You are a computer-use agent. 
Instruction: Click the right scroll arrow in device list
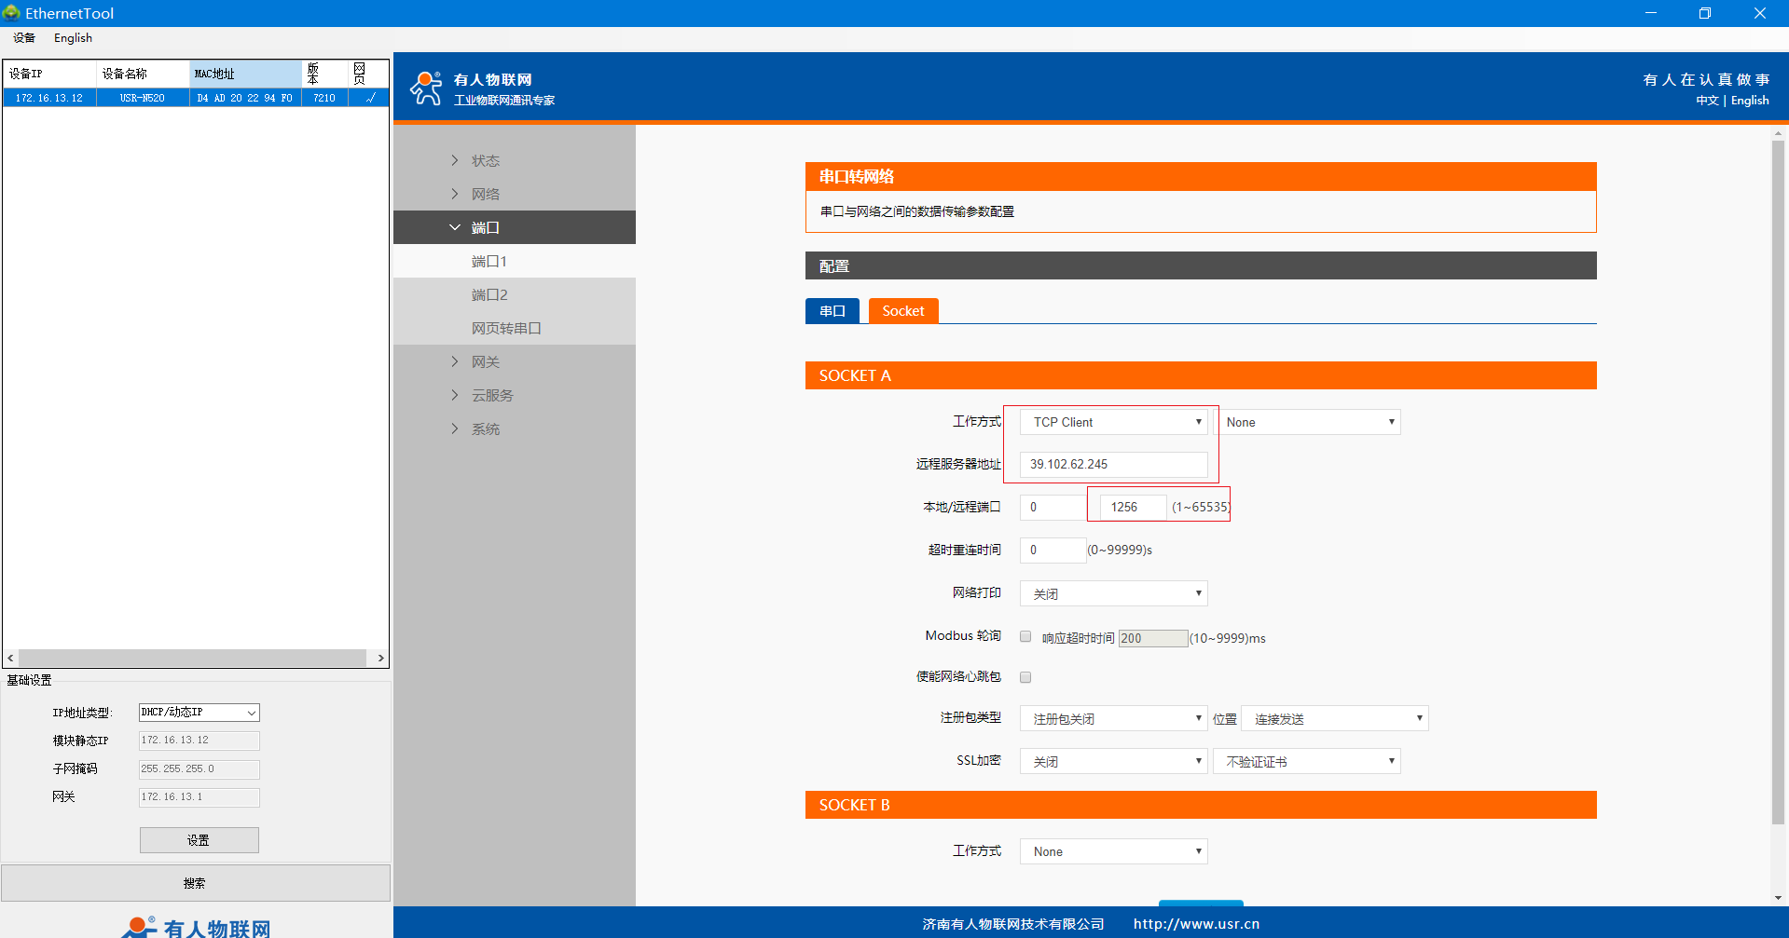click(x=380, y=658)
